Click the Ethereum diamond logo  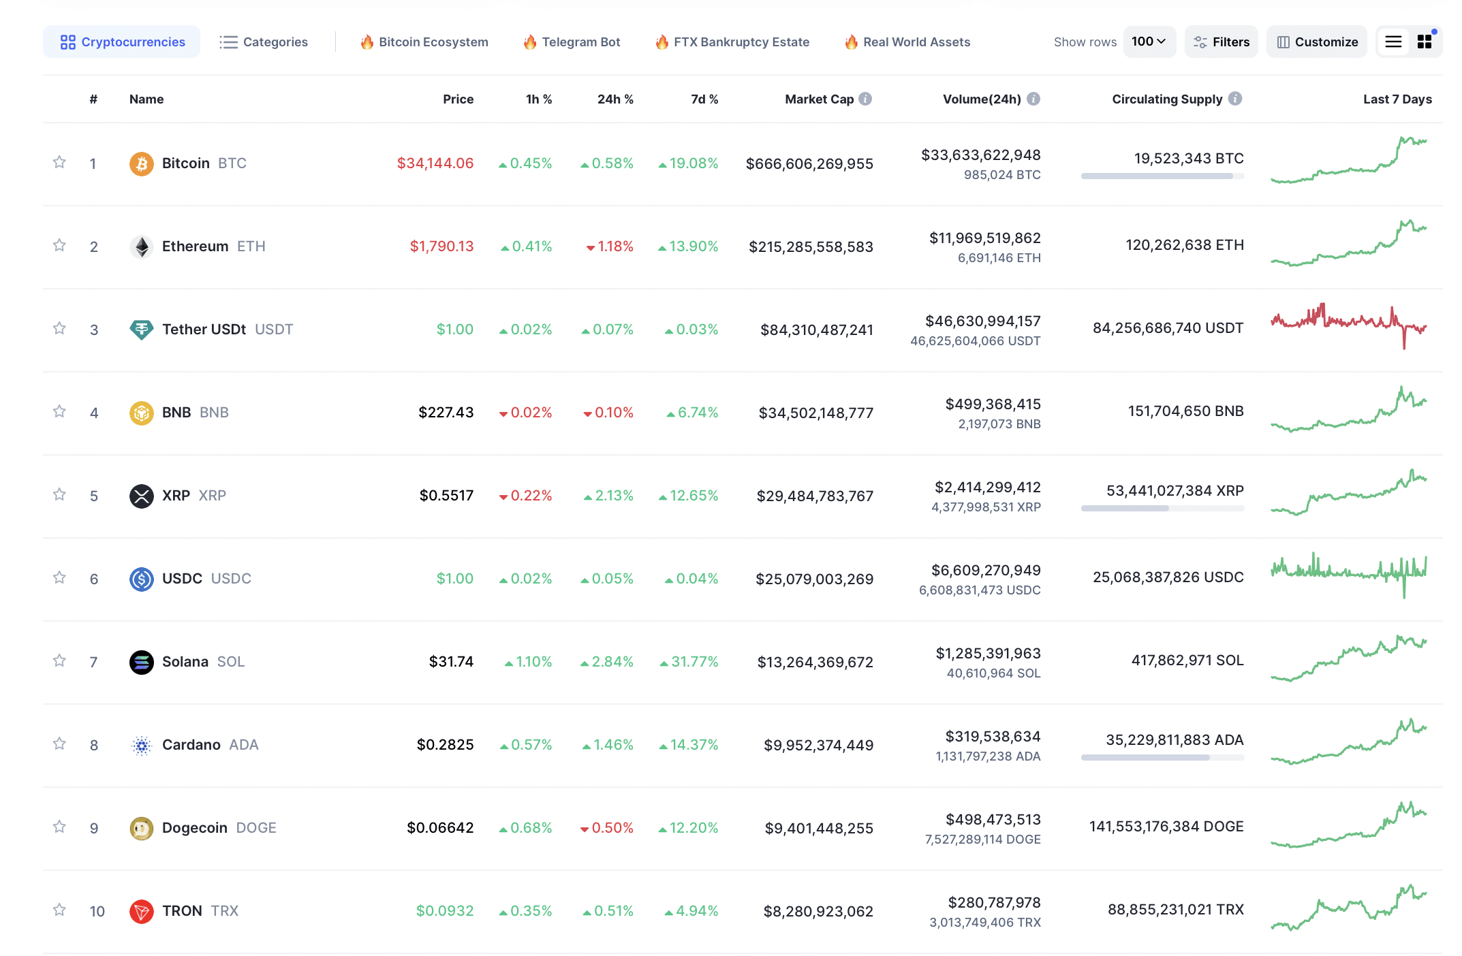pos(141,246)
